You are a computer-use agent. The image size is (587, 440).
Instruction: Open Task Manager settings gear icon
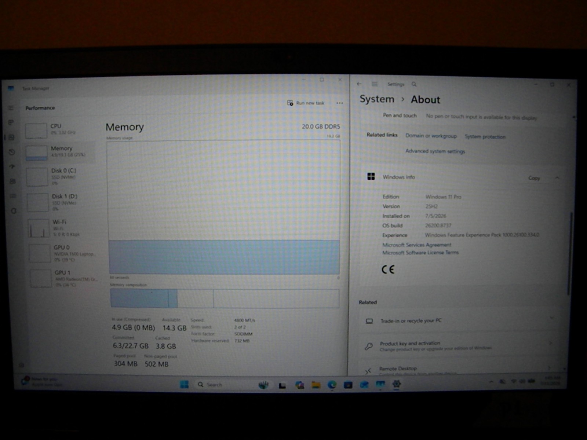[x=21, y=365]
